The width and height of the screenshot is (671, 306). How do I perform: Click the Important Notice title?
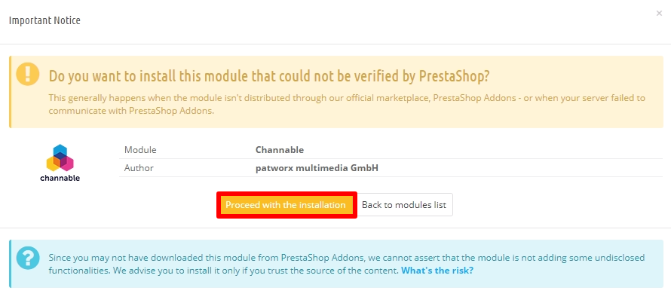pyautogui.click(x=44, y=20)
